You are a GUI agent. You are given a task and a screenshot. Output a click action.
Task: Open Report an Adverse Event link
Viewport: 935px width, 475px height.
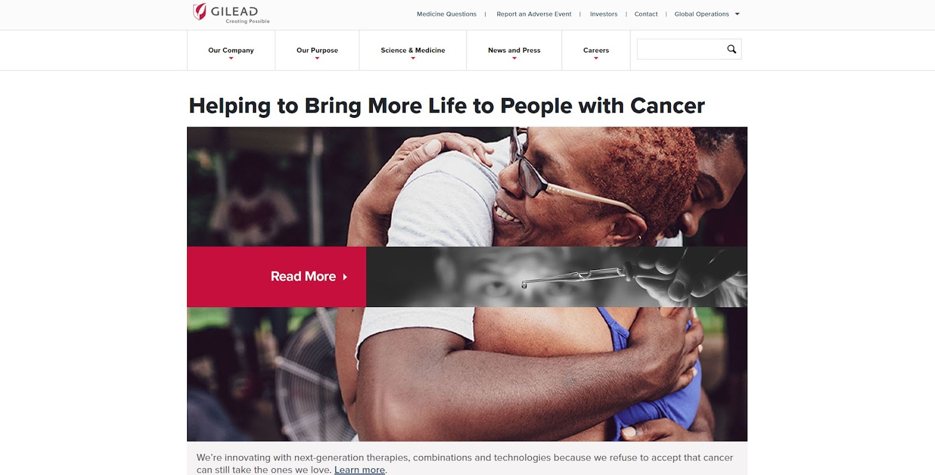534,14
